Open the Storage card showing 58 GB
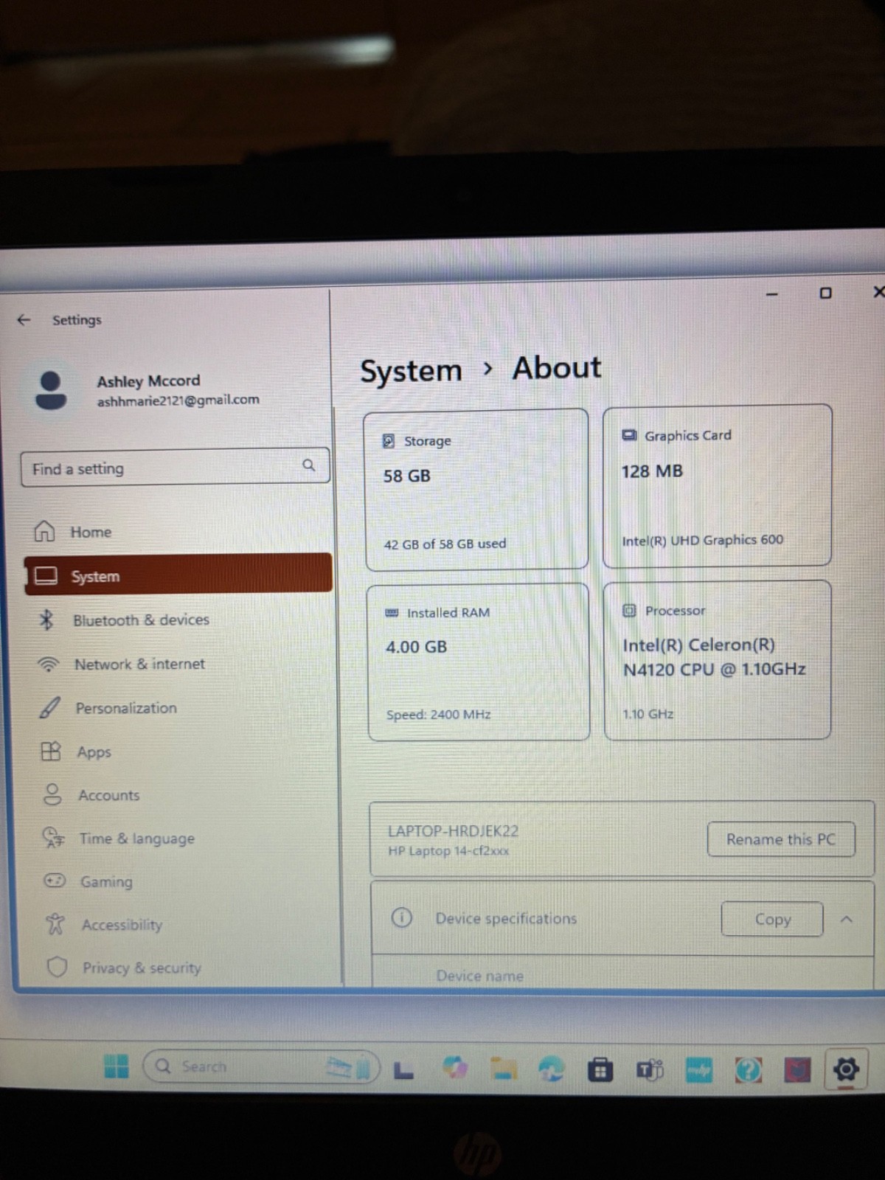The image size is (885, 1180). [x=476, y=490]
